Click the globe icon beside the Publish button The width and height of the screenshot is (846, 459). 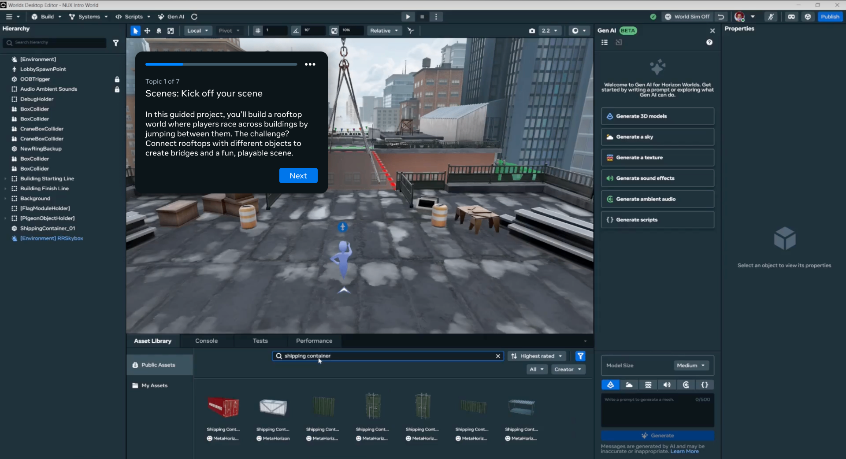pyautogui.click(x=808, y=17)
